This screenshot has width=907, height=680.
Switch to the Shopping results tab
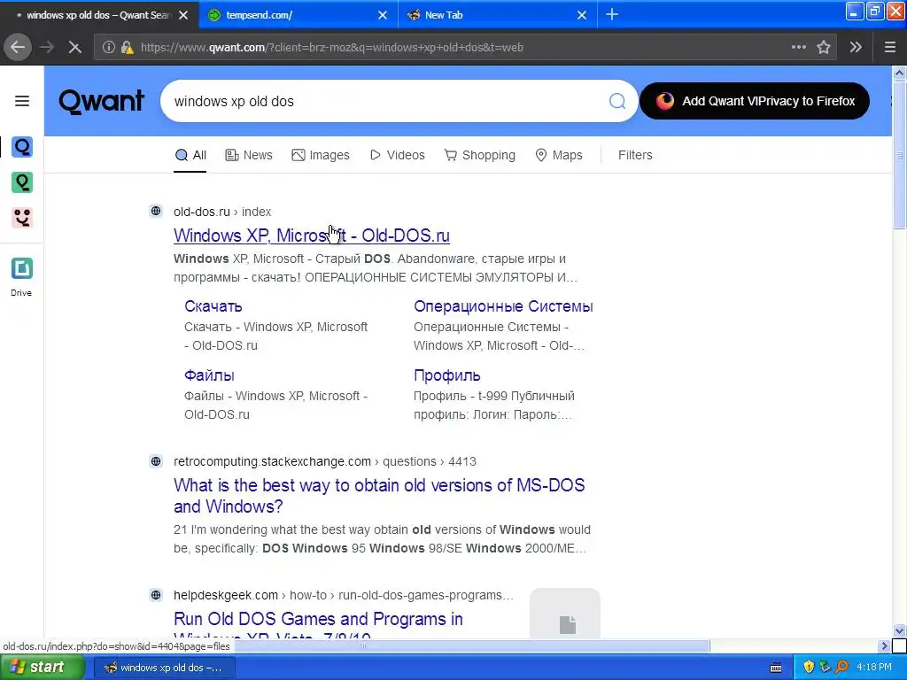(x=479, y=155)
